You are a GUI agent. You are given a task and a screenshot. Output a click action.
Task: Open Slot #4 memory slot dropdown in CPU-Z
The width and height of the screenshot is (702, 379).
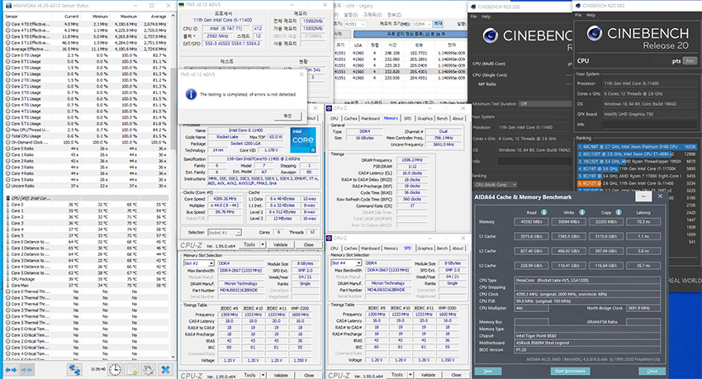358,263
